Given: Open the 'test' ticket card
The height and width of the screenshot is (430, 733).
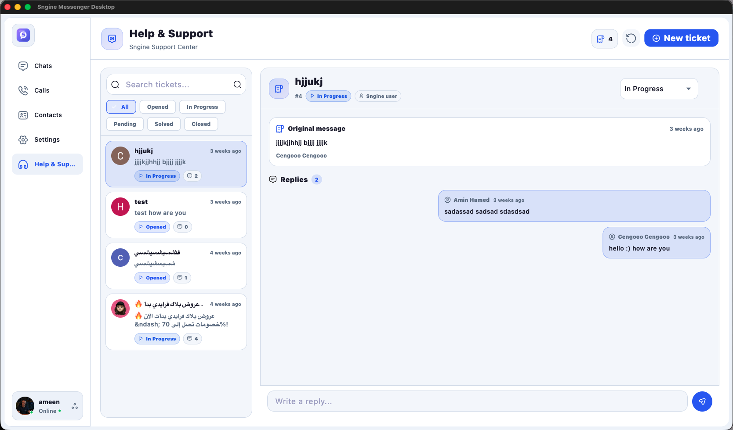Looking at the screenshot, I should 176,215.
